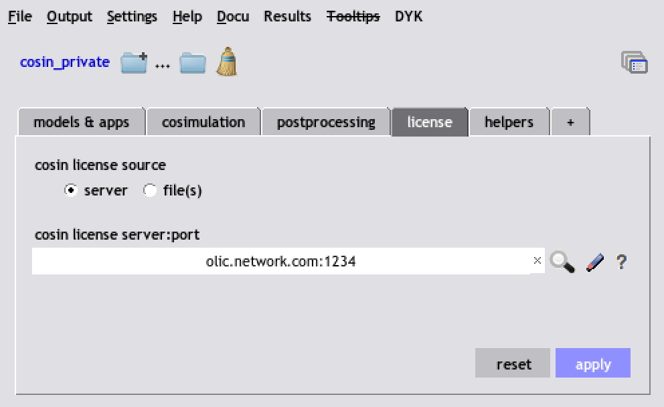Open the plain folder icon

[193, 64]
